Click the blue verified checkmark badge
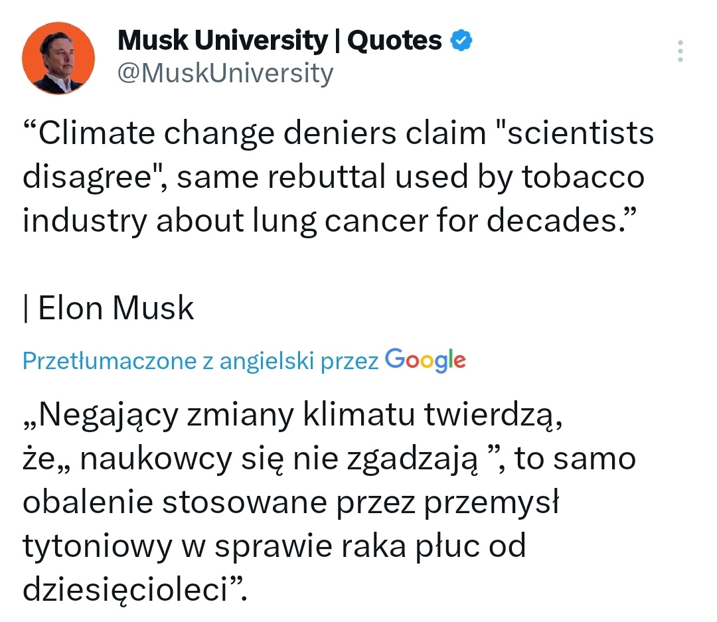717x622 pixels. (x=462, y=41)
